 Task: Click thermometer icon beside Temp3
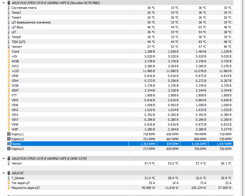(9, 13)
